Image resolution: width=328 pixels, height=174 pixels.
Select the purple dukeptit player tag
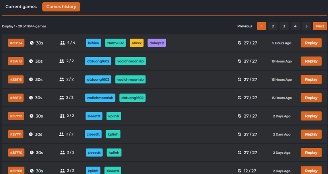tap(157, 43)
